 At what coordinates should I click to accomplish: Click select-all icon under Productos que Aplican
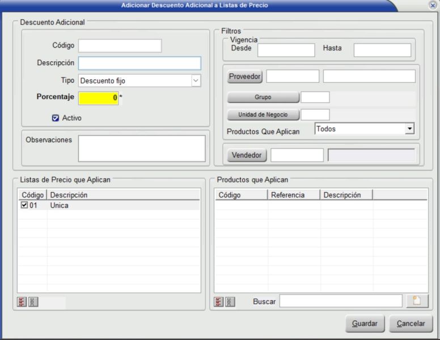click(219, 302)
